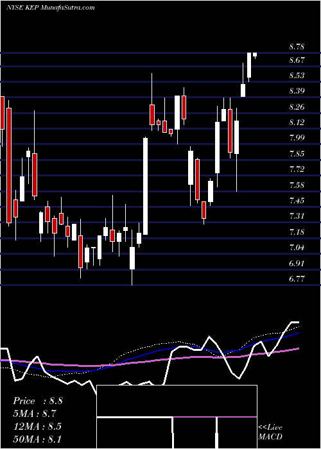Click the 8.12 price axis label

297,123
